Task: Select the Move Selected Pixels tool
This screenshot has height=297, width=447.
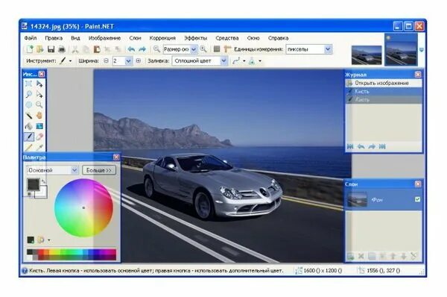Action: pos(39,84)
